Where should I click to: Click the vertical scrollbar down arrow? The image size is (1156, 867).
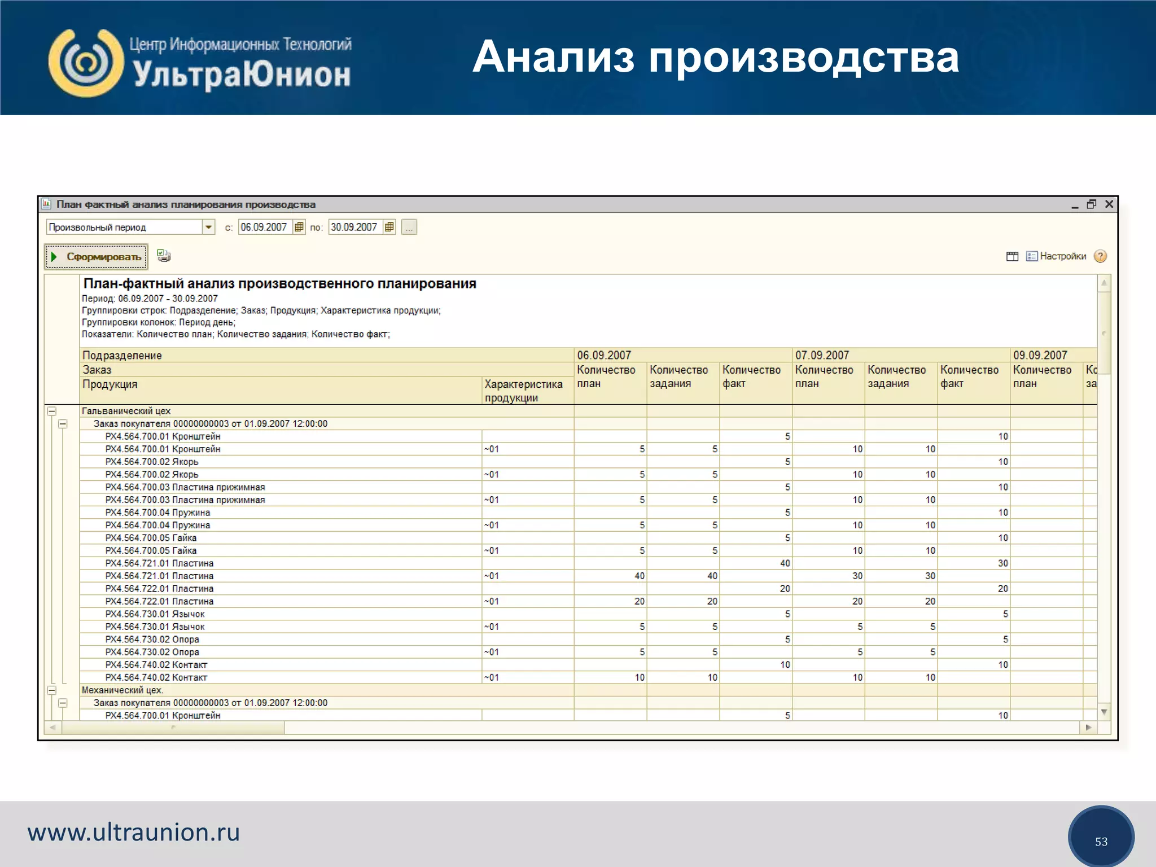pos(1104,712)
